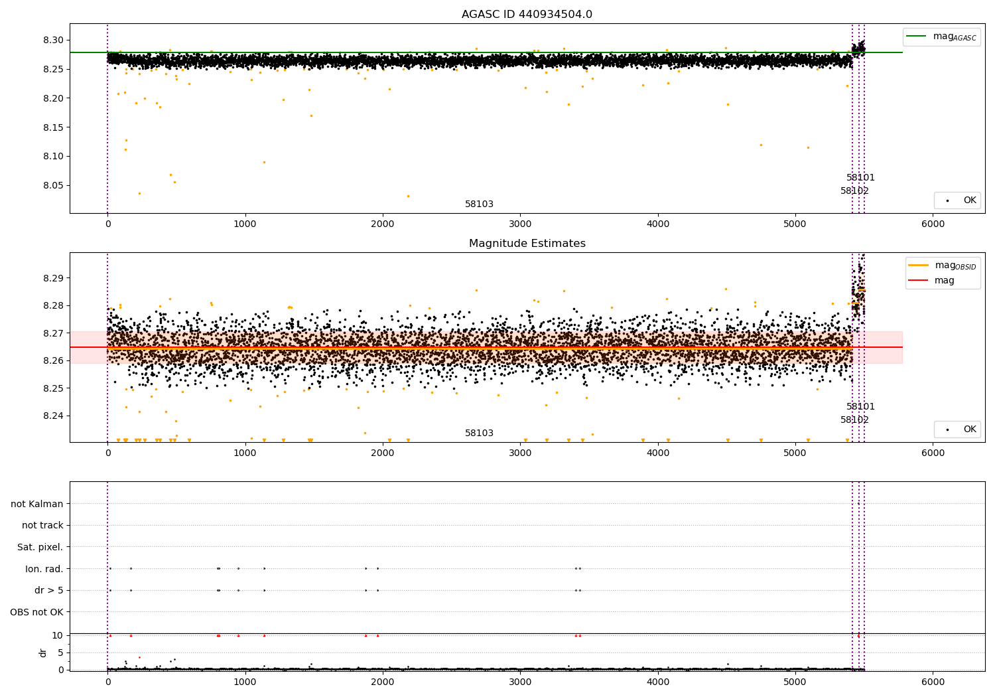
Task: Select the "Ion. rad." row label
Action: pos(44,569)
